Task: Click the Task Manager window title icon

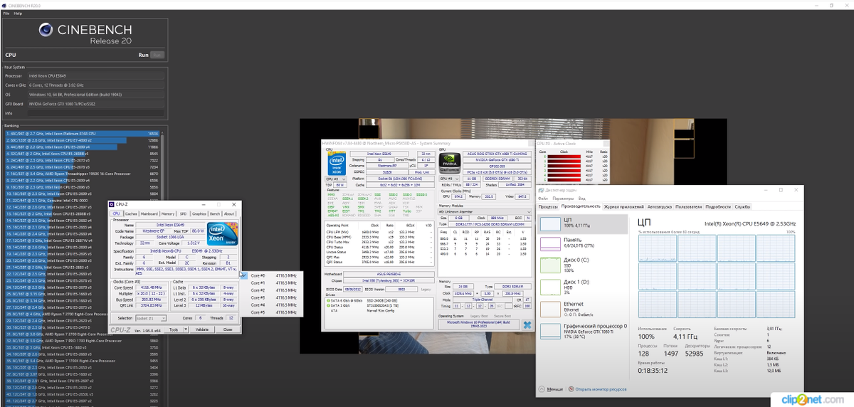Action: click(542, 190)
